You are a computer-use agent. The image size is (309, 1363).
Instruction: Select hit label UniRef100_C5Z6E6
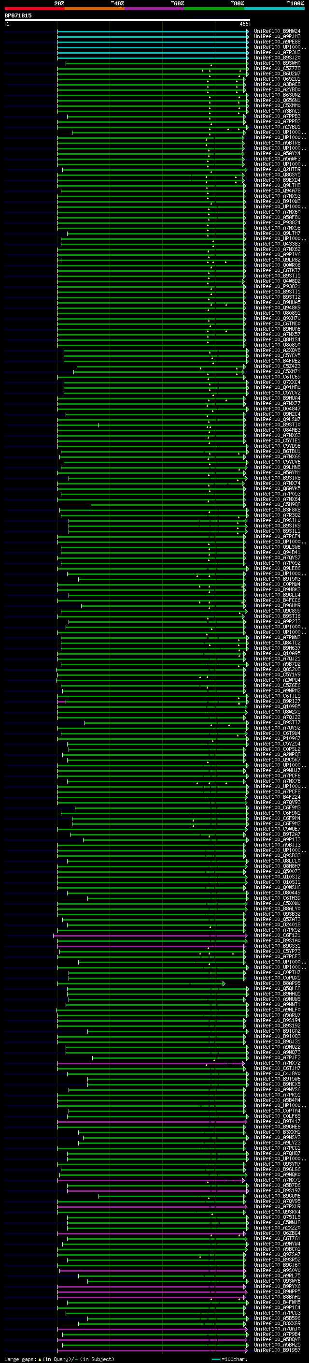277,685
